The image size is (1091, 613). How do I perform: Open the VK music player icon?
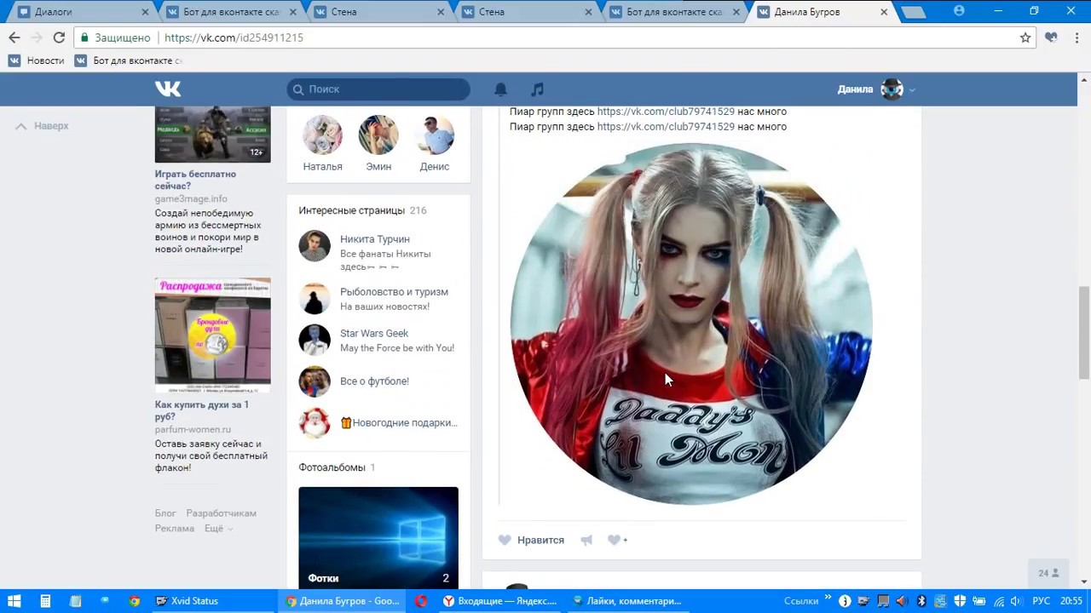click(x=537, y=89)
